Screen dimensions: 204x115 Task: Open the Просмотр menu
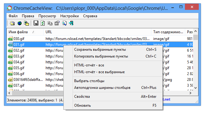[47, 16]
